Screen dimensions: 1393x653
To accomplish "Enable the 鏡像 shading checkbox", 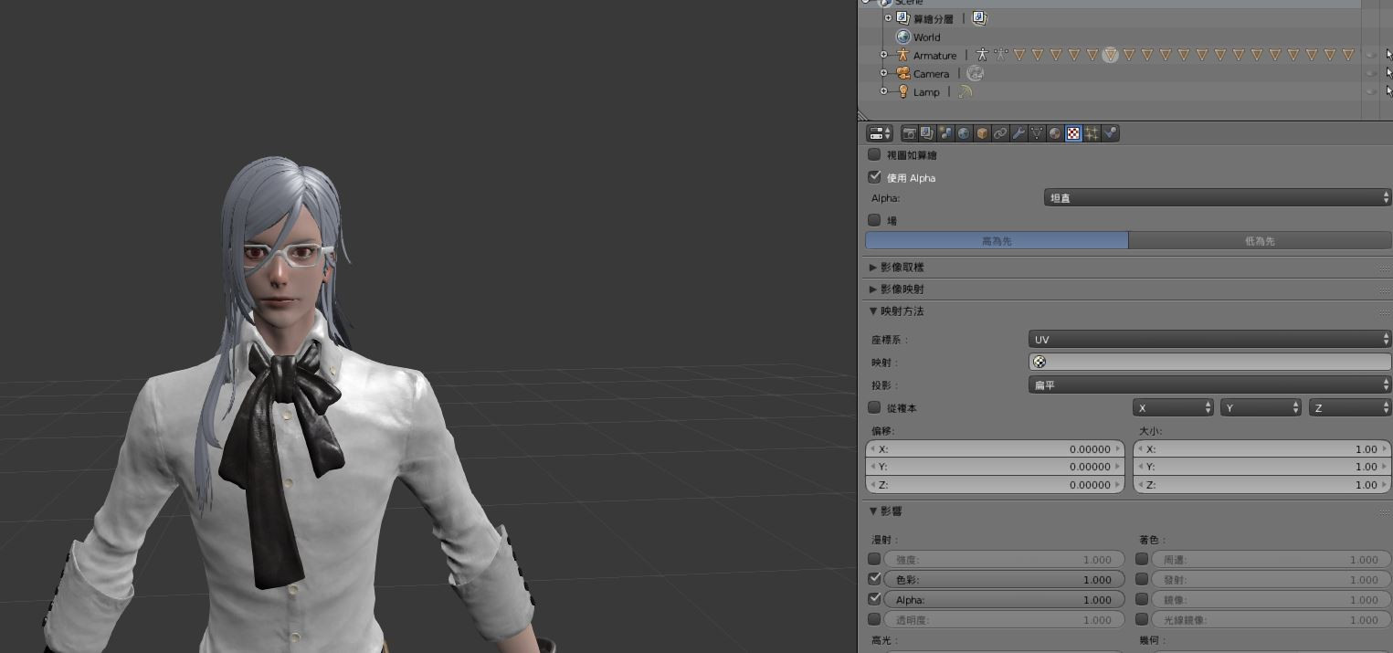I will tap(1142, 599).
